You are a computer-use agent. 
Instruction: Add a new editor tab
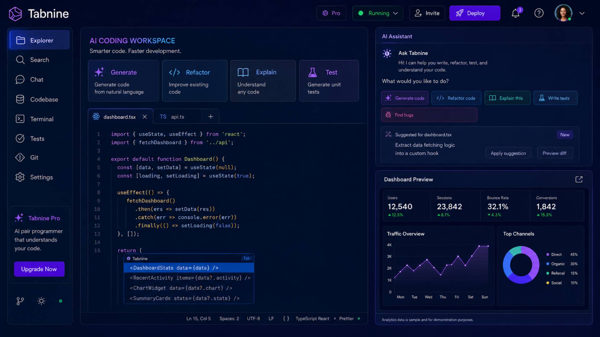point(211,117)
